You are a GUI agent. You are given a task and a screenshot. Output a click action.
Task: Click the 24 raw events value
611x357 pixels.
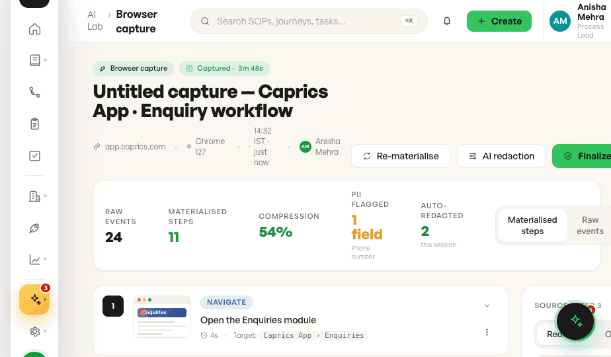[x=114, y=237]
